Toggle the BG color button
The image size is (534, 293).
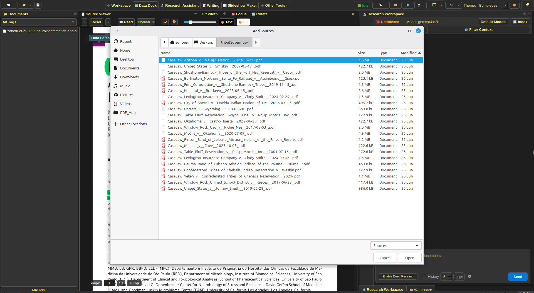coord(243,22)
